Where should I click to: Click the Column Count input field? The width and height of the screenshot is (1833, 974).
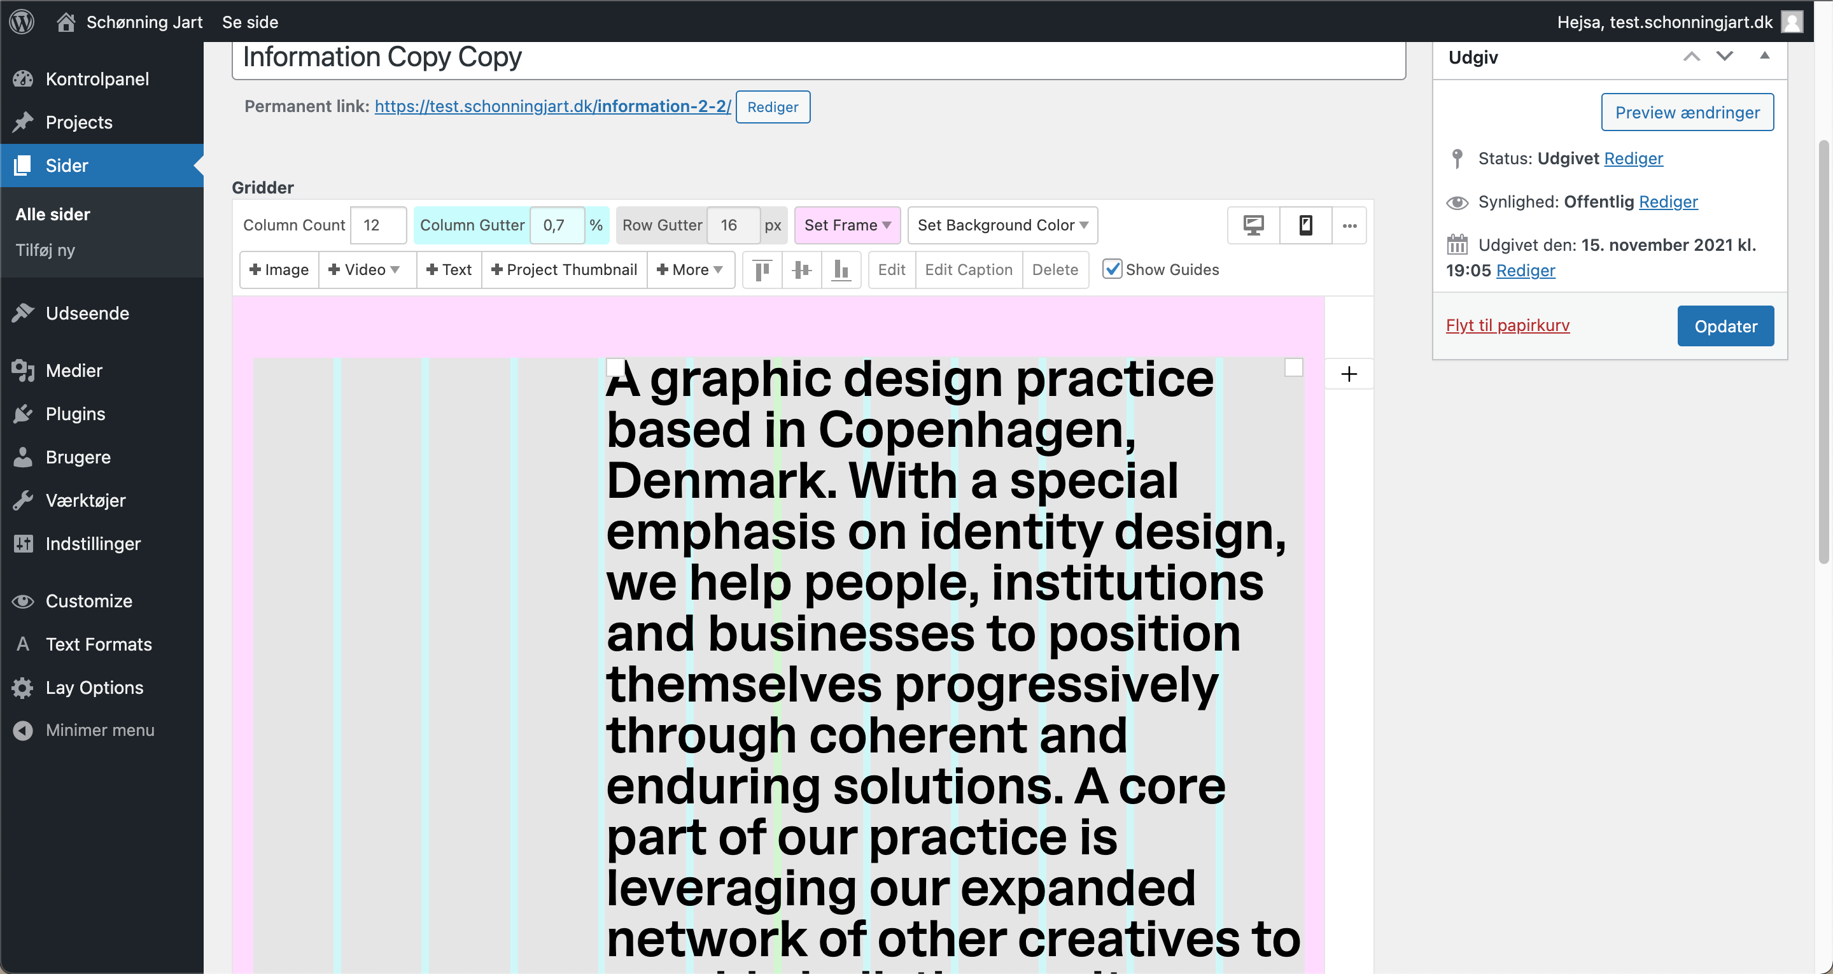coord(378,225)
